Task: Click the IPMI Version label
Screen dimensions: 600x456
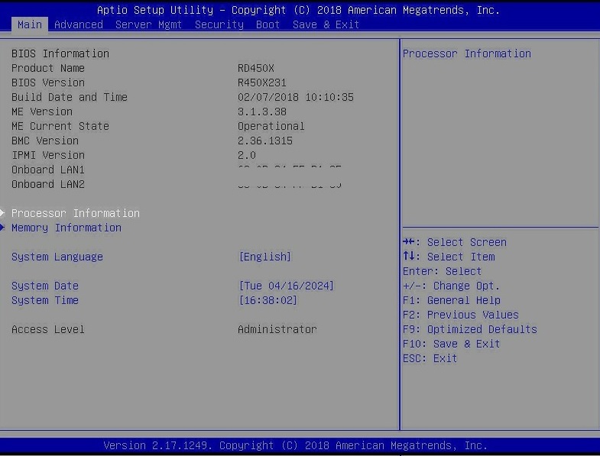Action: point(48,155)
